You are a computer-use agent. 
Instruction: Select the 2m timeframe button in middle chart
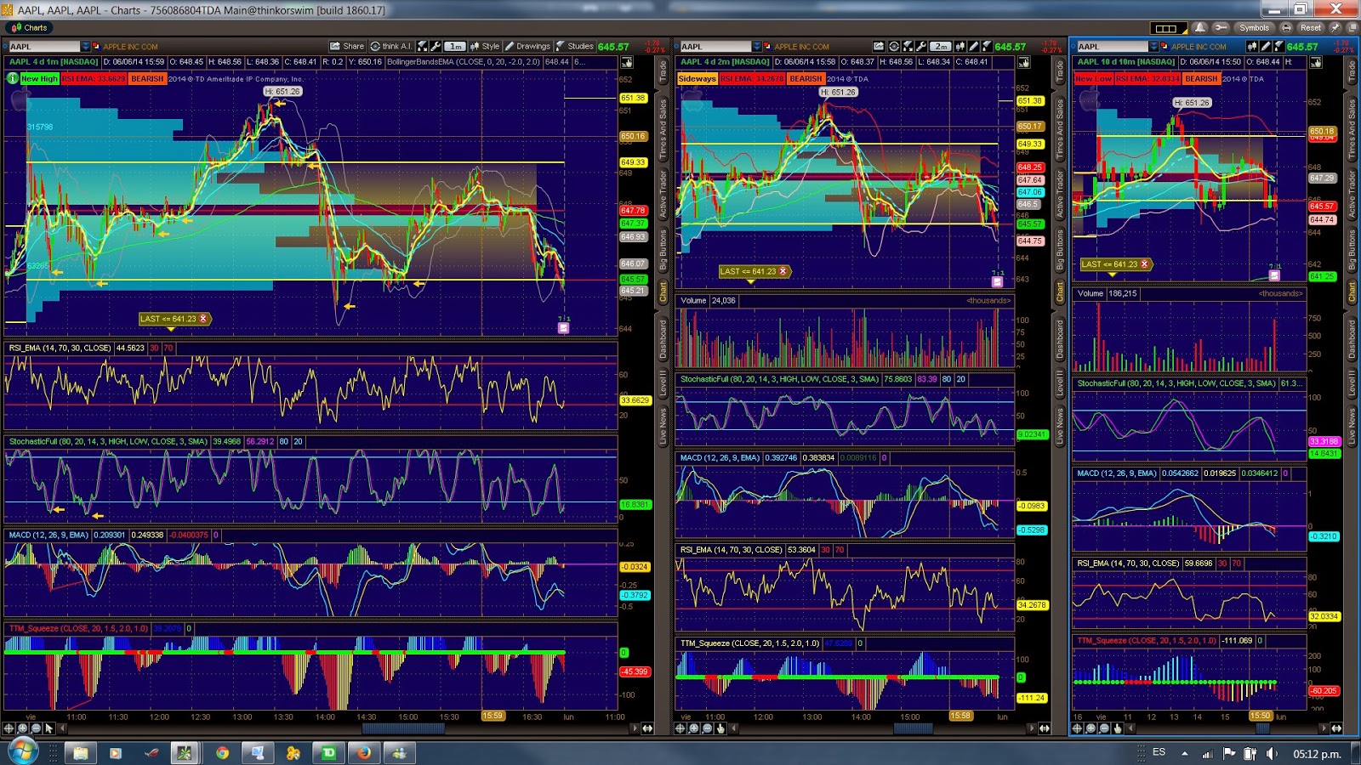[940, 46]
